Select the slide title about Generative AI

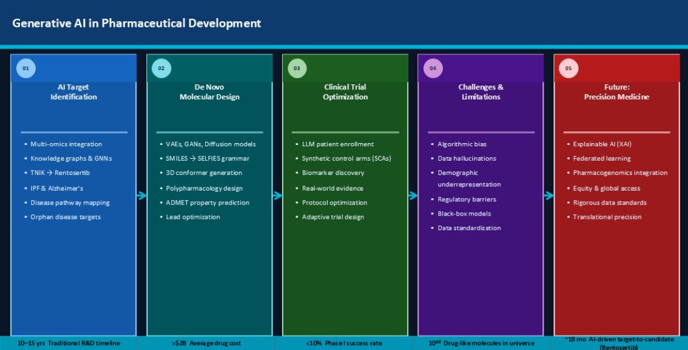pyautogui.click(x=137, y=24)
